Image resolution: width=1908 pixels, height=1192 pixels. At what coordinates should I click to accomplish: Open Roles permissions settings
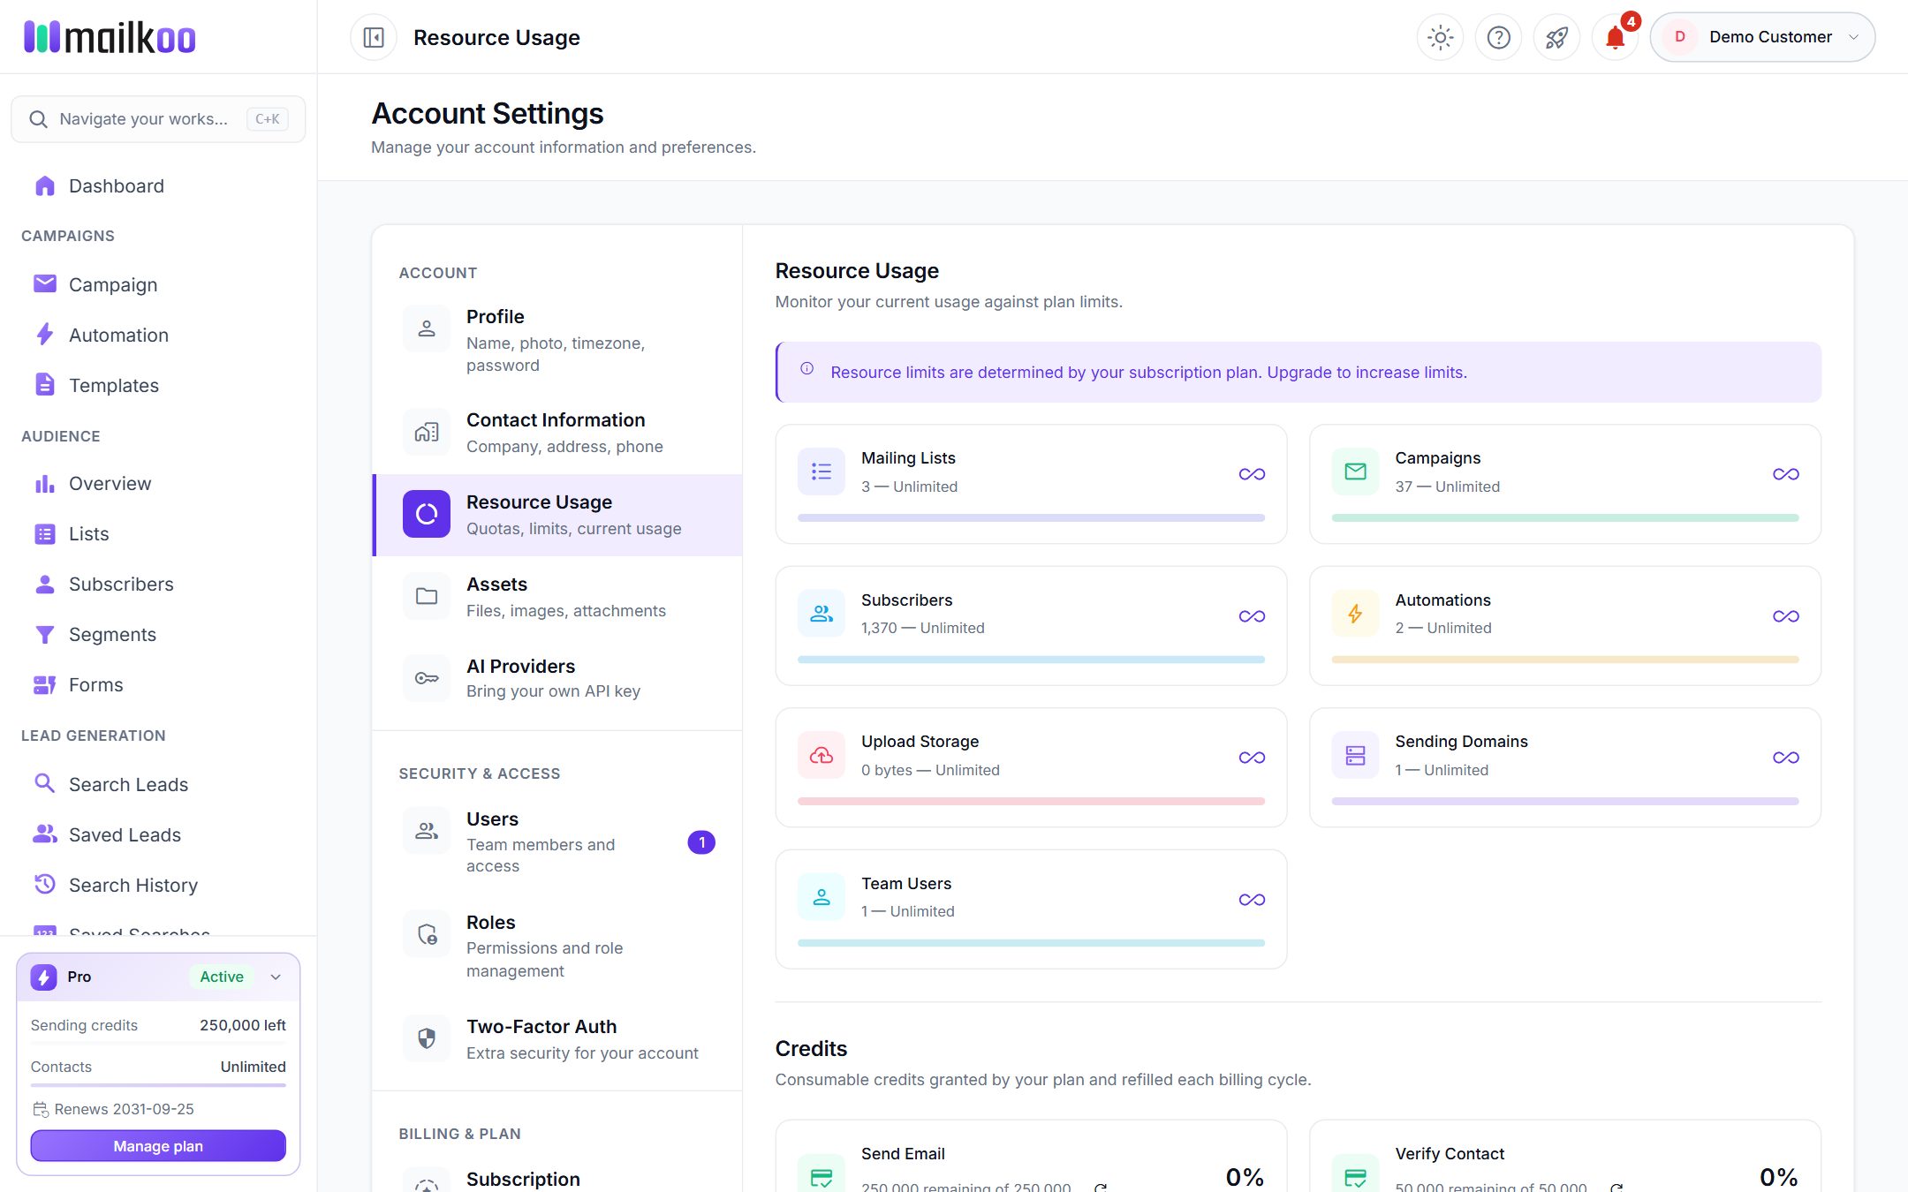(x=557, y=946)
